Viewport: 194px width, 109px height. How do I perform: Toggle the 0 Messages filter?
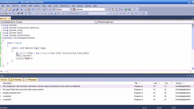pos(30,80)
